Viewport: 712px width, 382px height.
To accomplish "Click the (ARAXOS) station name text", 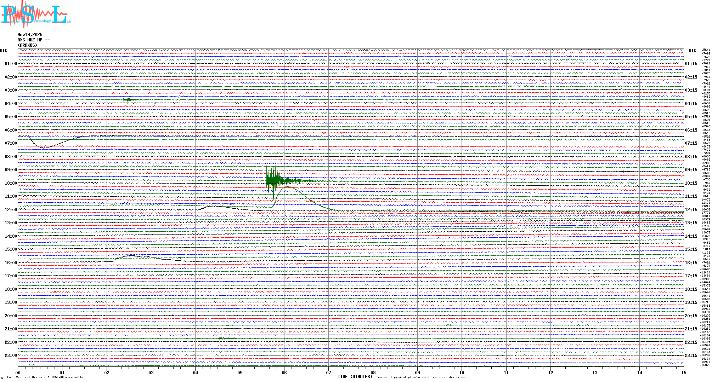I will click(x=27, y=45).
